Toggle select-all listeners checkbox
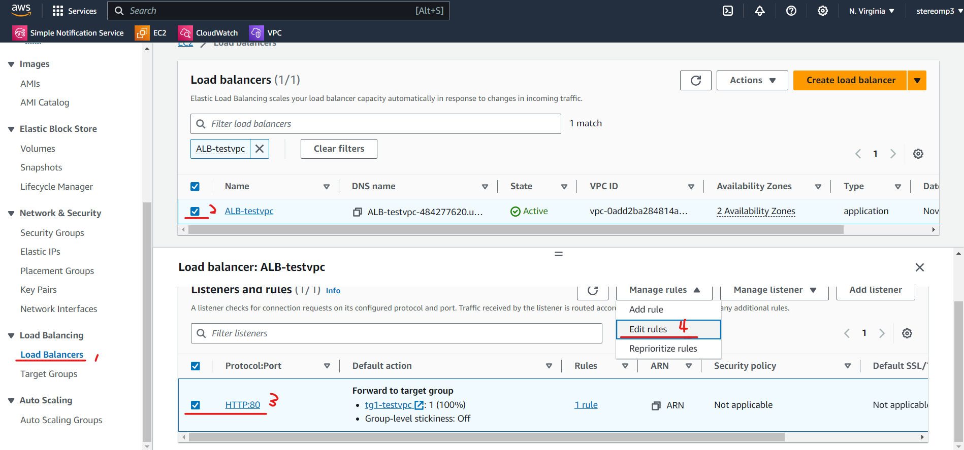The height and width of the screenshot is (450, 964). 196,366
